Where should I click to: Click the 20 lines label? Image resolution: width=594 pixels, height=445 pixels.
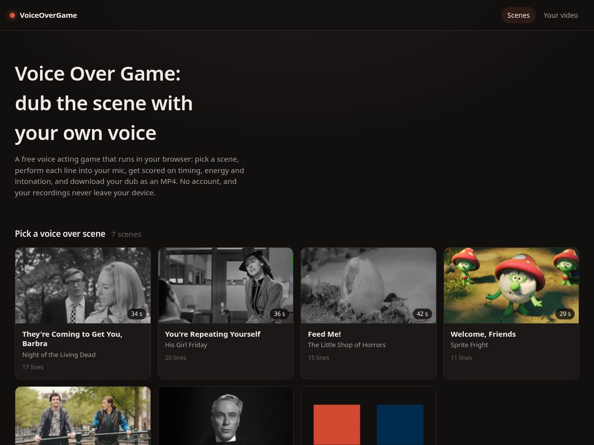click(x=176, y=357)
